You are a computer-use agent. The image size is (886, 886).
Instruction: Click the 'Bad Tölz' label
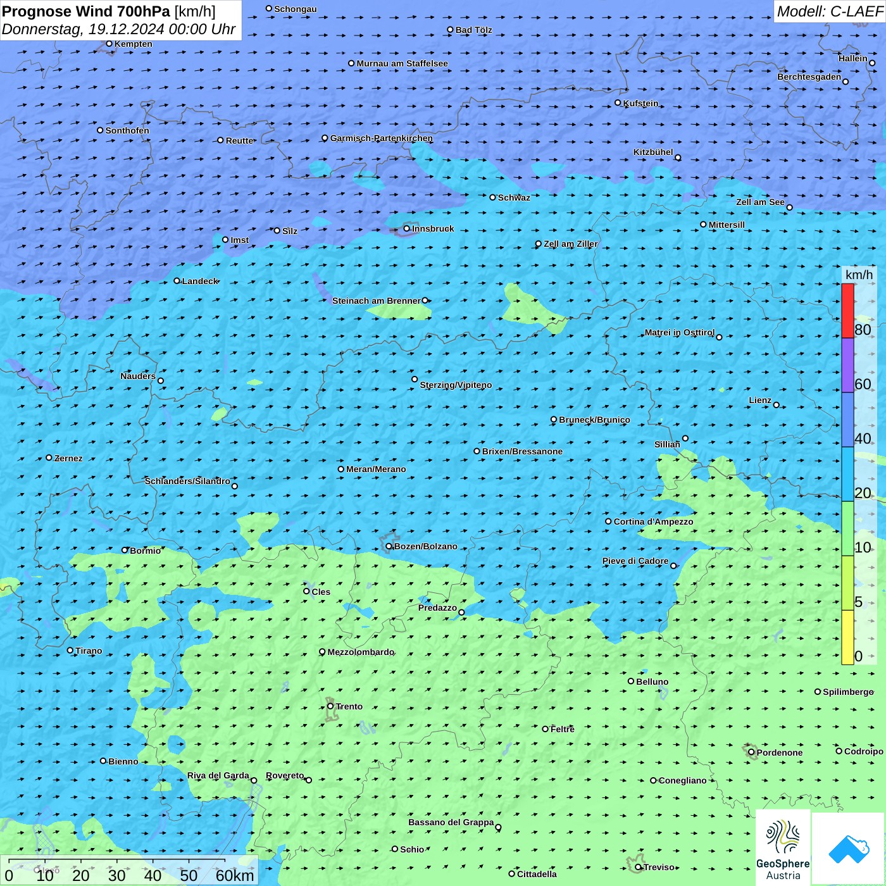(474, 30)
